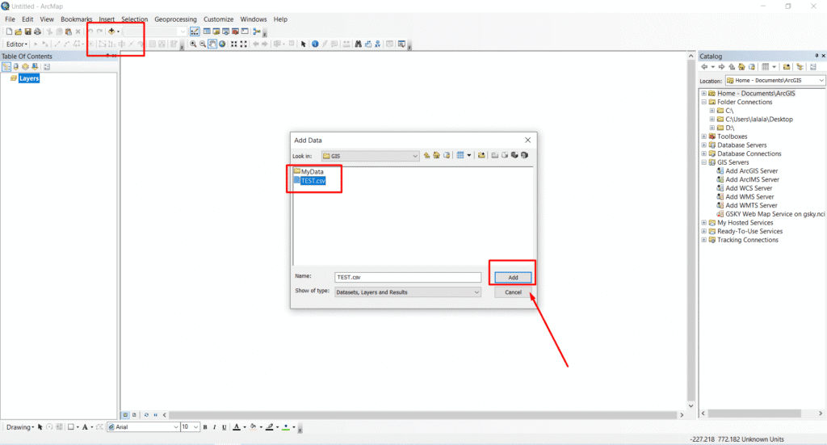The width and height of the screenshot is (827, 445).
Task: Print the map via printer icon
Action: coord(37,31)
